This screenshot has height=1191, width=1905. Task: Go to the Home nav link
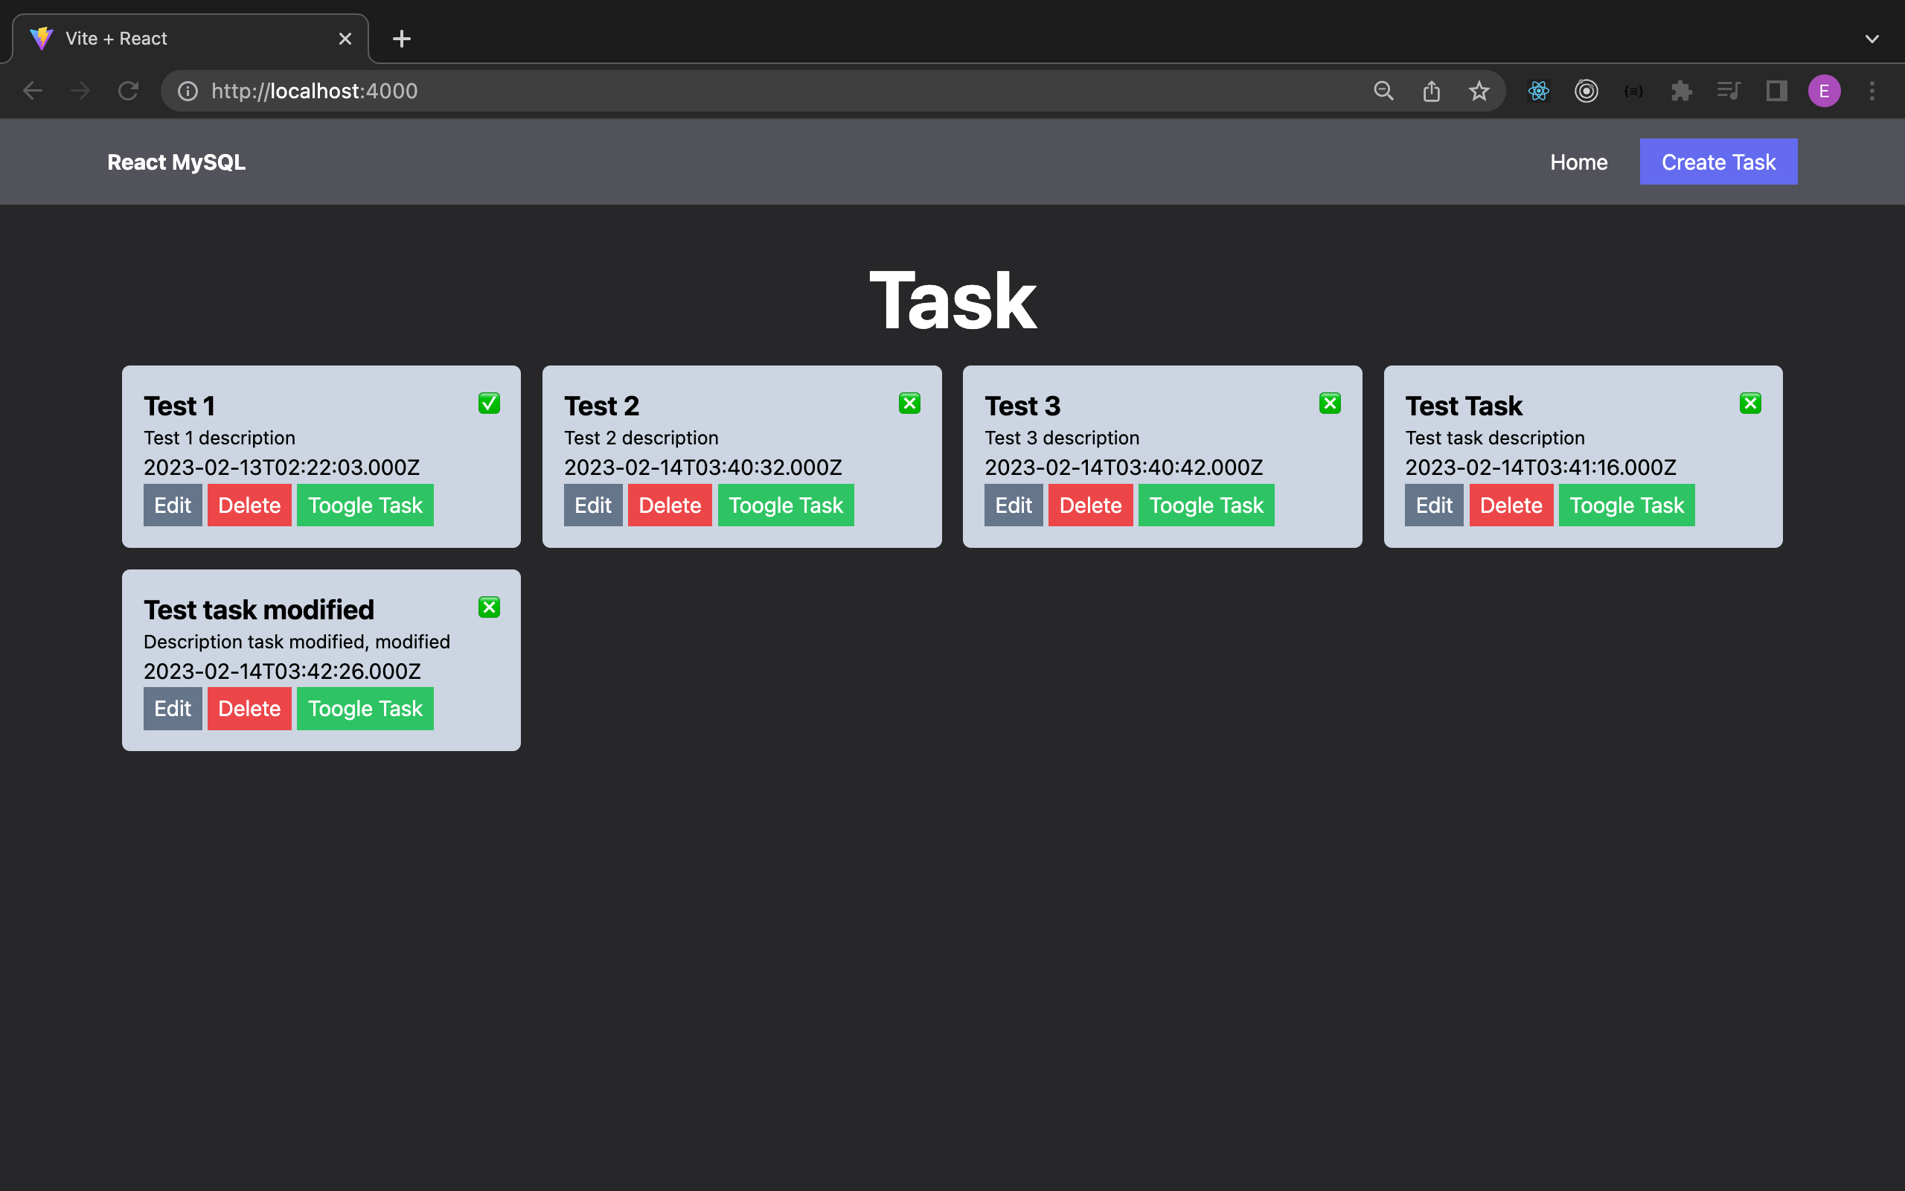pyautogui.click(x=1578, y=162)
